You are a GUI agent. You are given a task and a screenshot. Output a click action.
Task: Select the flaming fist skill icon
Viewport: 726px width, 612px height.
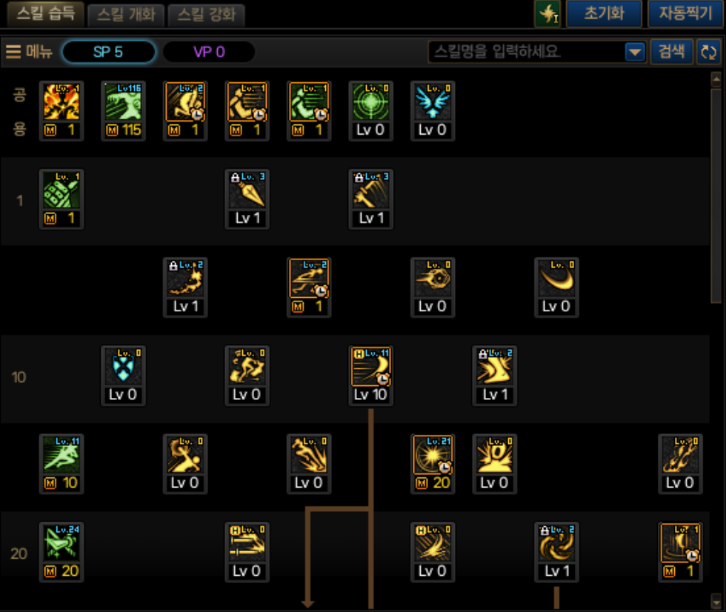coord(61,102)
